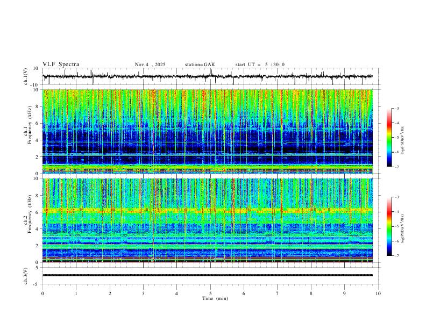Viewport: 426px width, 329px height.
Task: Click the "ch.3(V)" axis label
Action: coord(26,276)
